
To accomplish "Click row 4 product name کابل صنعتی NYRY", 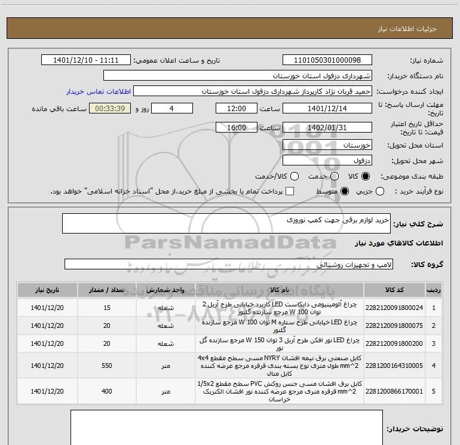I will [x=280, y=366].
